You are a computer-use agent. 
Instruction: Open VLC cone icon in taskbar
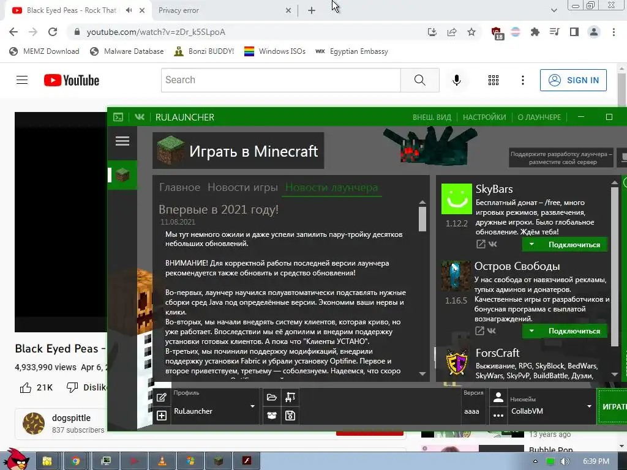coord(162,461)
